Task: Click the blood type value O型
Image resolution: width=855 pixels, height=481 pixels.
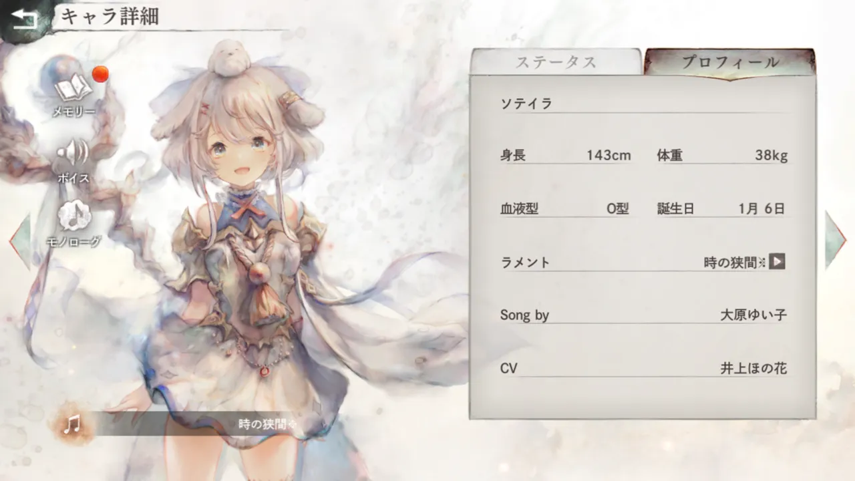Action: click(x=617, y=208)
